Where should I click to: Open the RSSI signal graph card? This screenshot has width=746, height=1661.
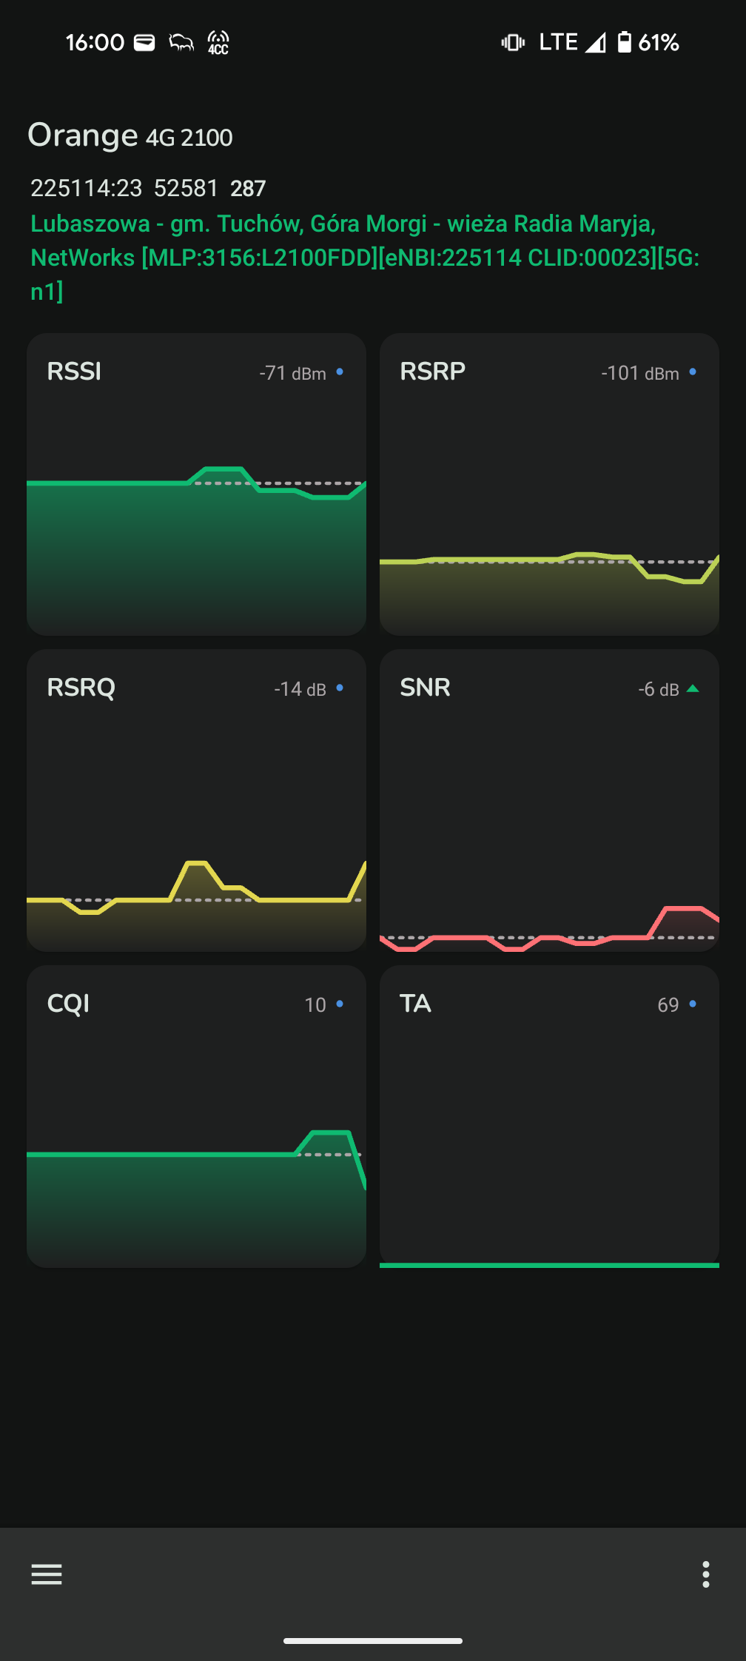(x=196, y=484)
